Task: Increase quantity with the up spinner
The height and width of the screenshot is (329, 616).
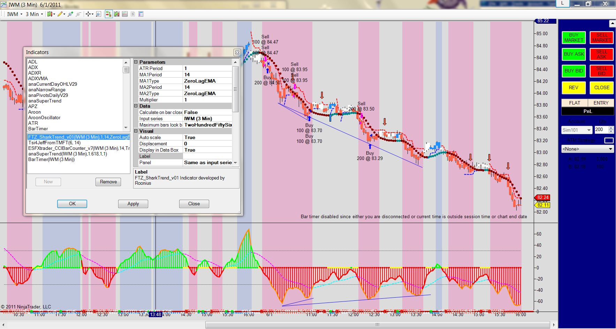Action: coord(611,128)
